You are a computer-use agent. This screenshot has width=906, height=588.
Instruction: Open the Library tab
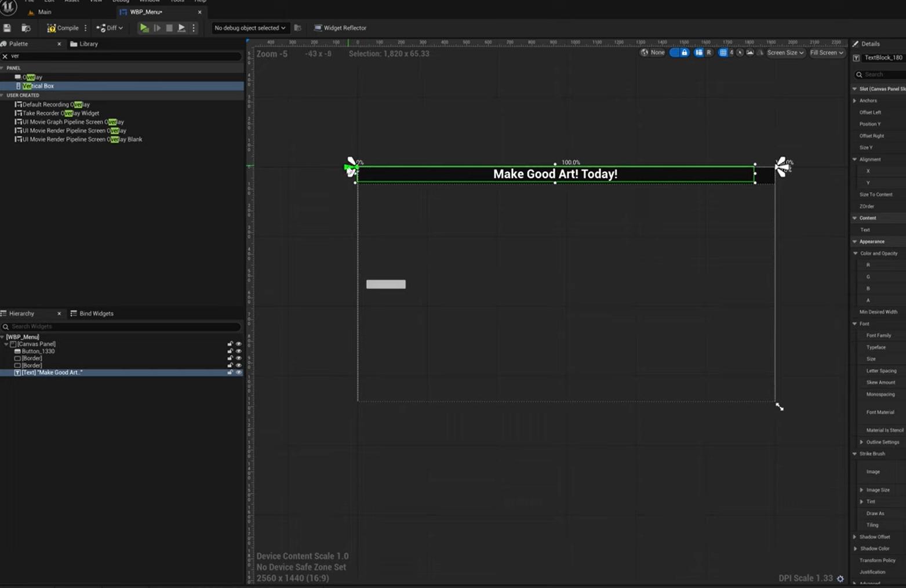pos(84,44)
